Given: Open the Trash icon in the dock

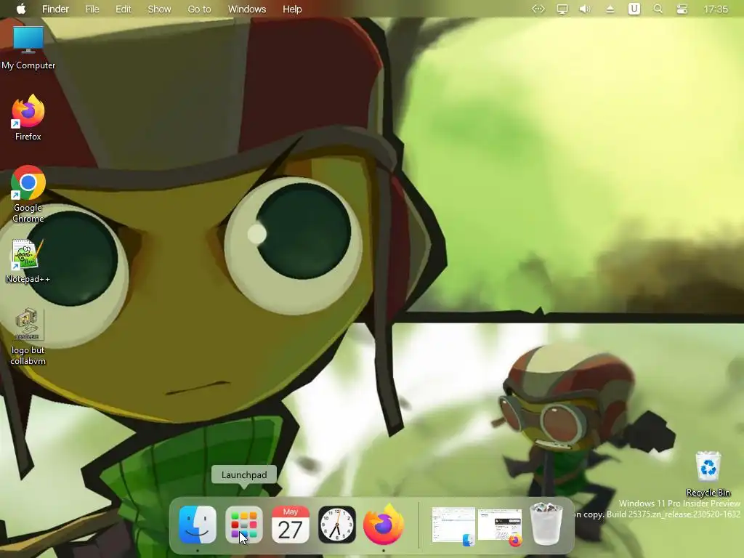Looking at the screenshot, I should tap(546, 525).
